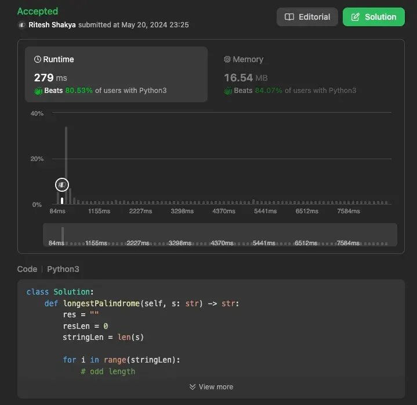Click the highlighted white bar under the avatar marker
This screenshot has height=405, width=417.
[x=62, y=200]
